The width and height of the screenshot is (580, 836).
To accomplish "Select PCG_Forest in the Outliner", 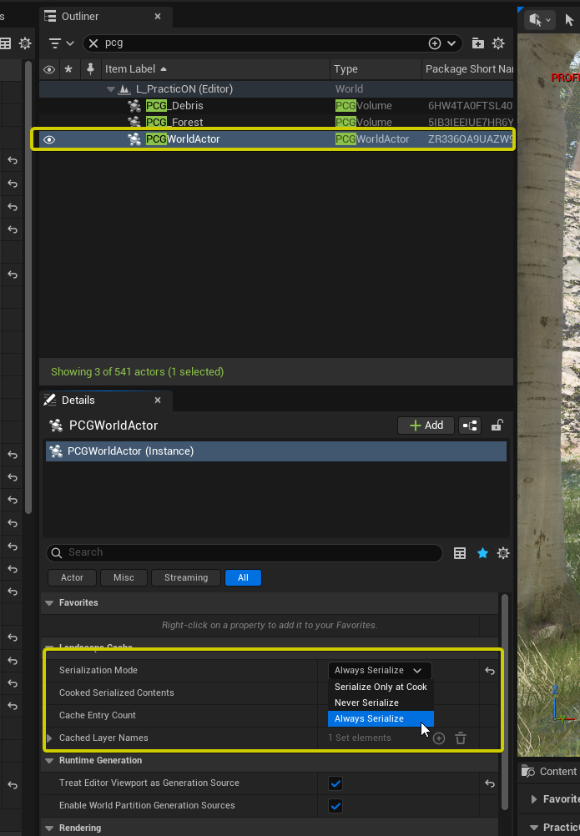I will pyautogui.click(x=174, y=123).
